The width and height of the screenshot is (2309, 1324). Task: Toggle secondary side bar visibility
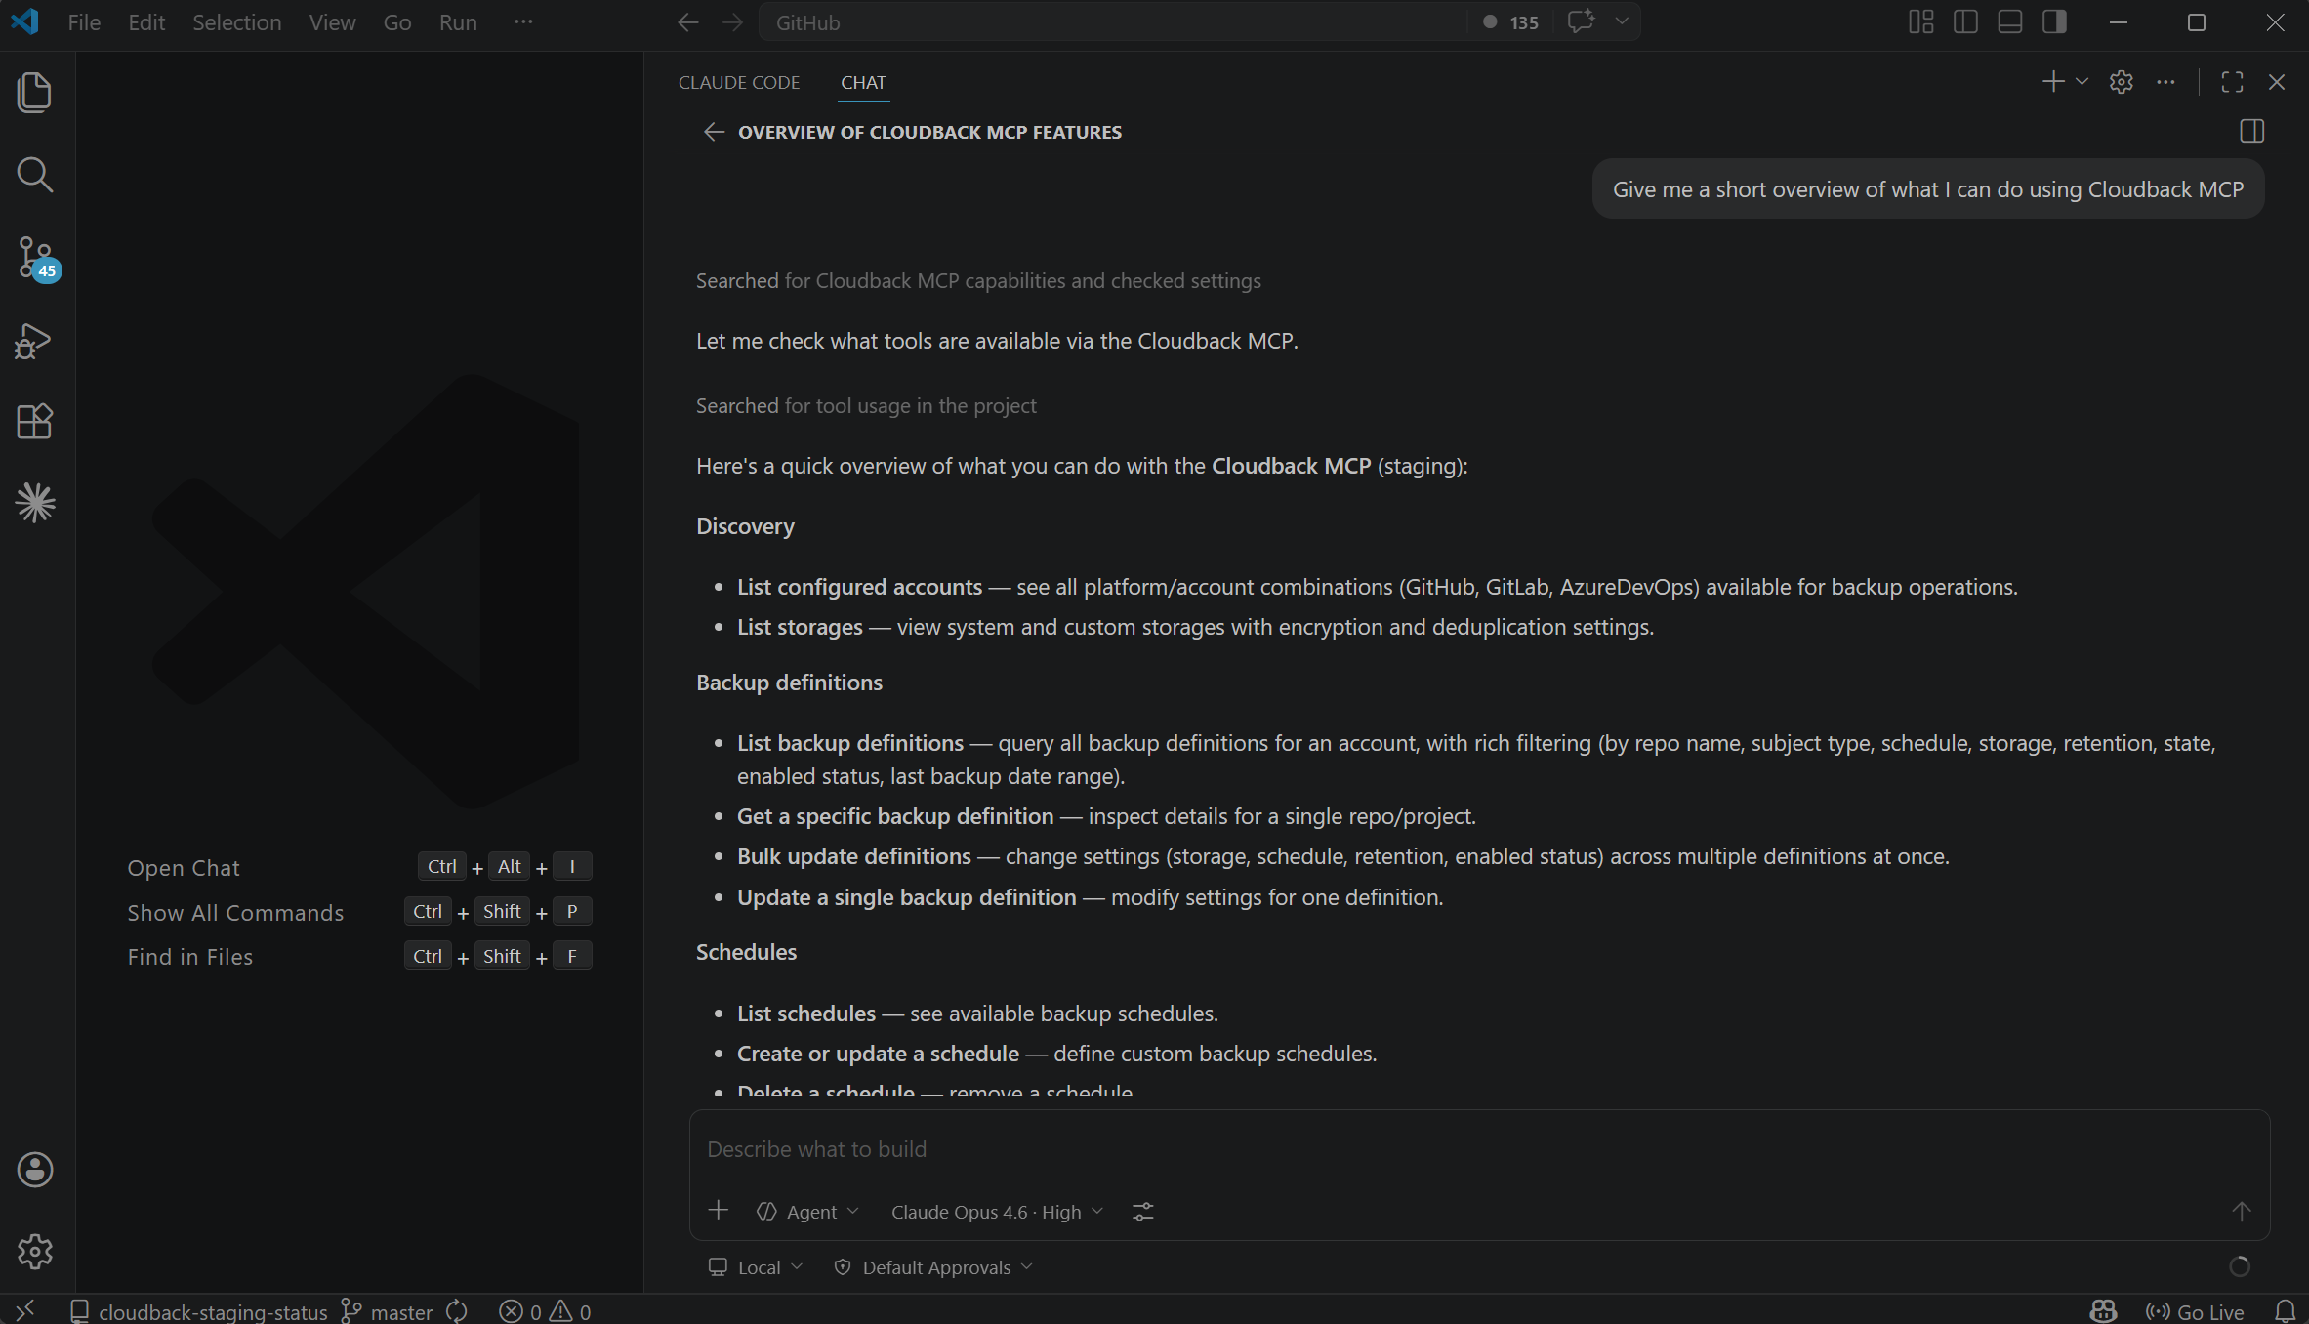tap(2054, 21)
